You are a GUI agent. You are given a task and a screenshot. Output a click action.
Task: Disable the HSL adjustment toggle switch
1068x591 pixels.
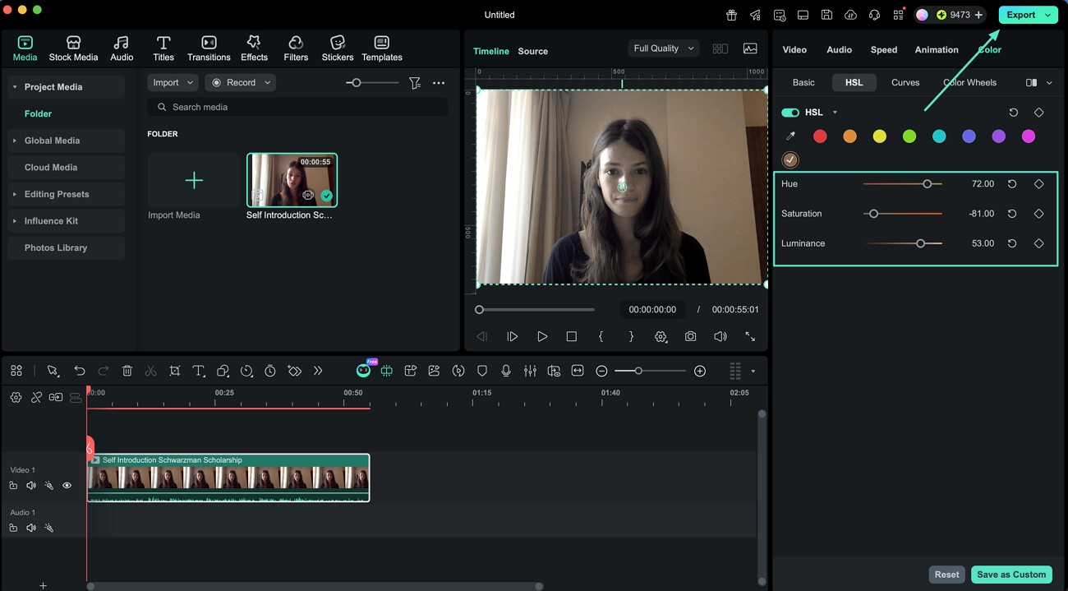pos(789,112)
